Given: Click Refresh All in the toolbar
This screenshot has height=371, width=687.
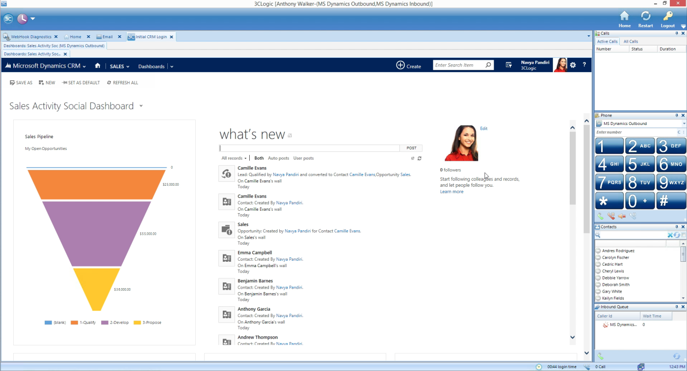Looking at the screenshot, I should (x=122, y=83).
